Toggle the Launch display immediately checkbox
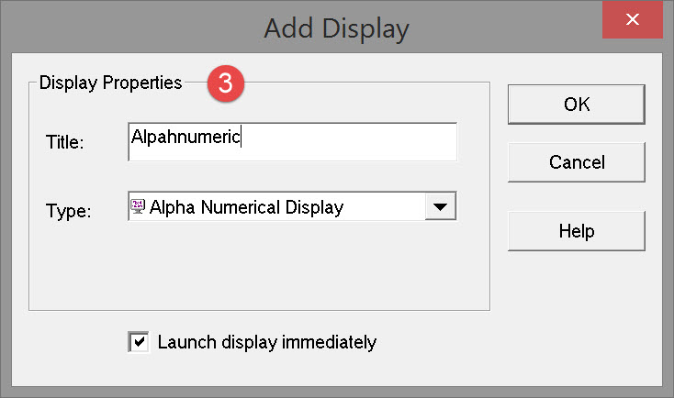 (x=139, y=342)
